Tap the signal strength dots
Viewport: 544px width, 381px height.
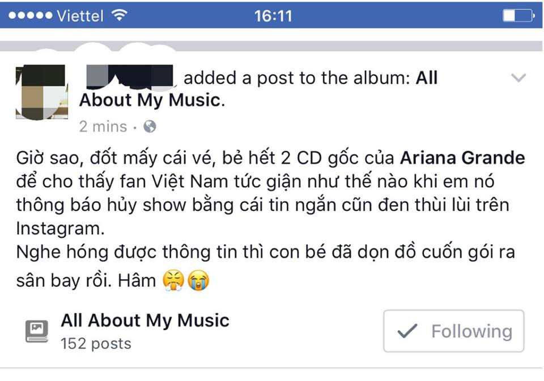coord(30,15)
